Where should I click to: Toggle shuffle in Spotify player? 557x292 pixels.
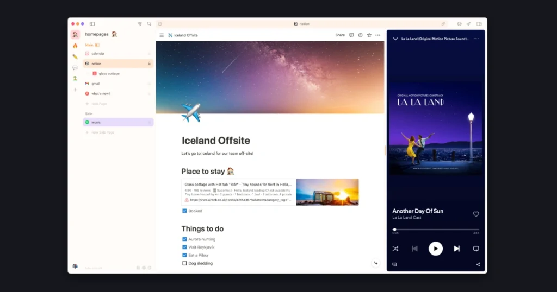(x=395, y=249)
